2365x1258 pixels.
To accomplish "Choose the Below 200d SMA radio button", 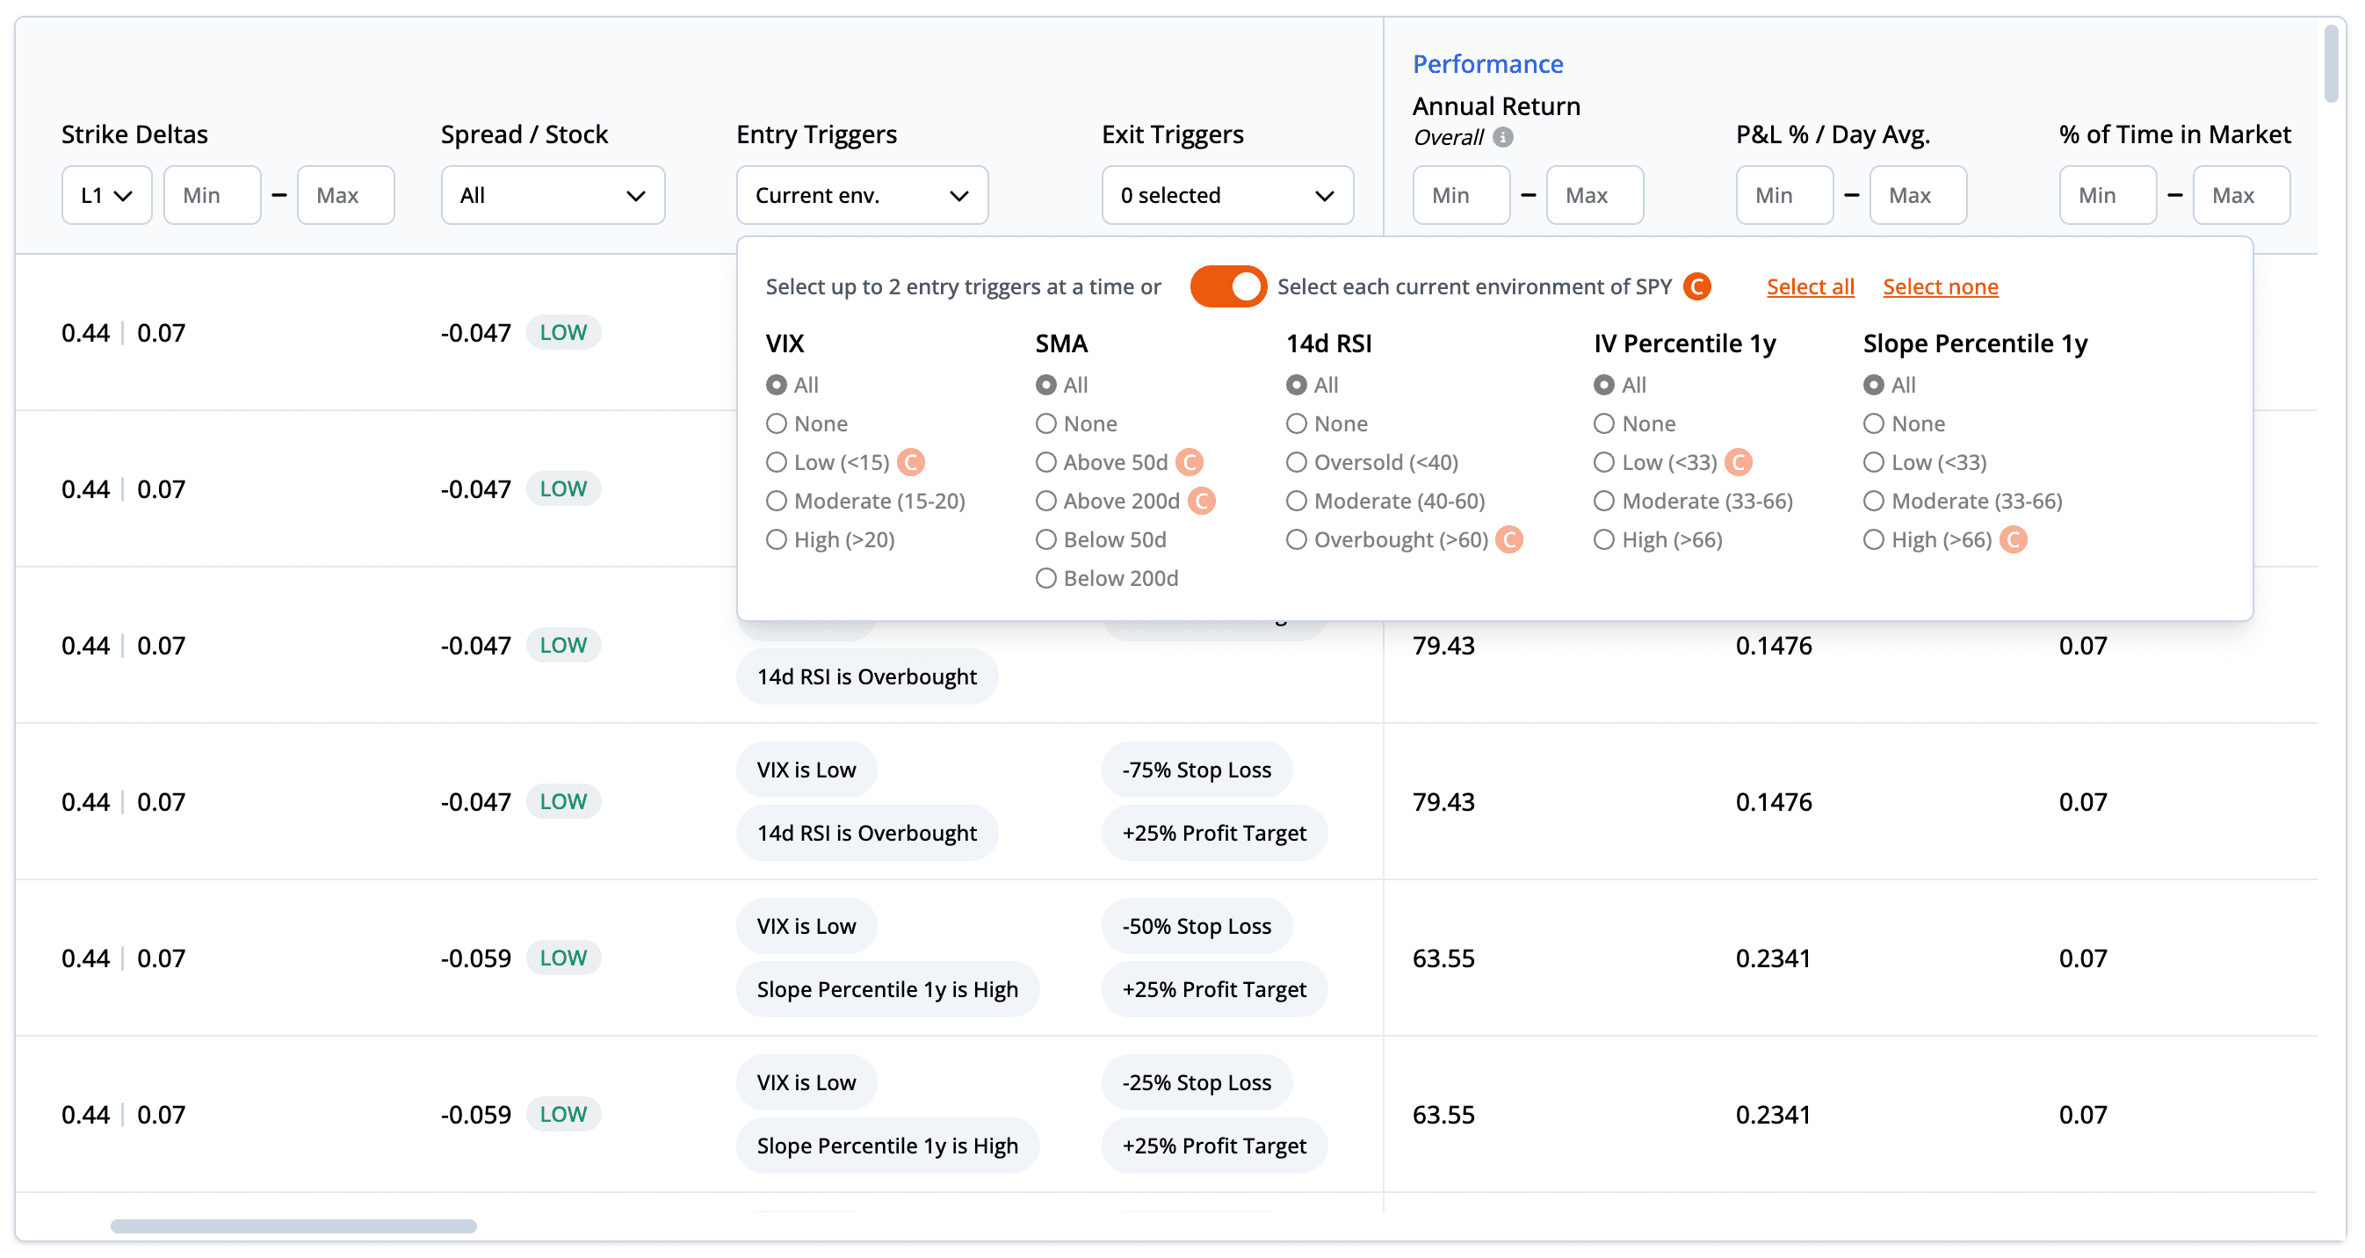I will pos(1045,577).
